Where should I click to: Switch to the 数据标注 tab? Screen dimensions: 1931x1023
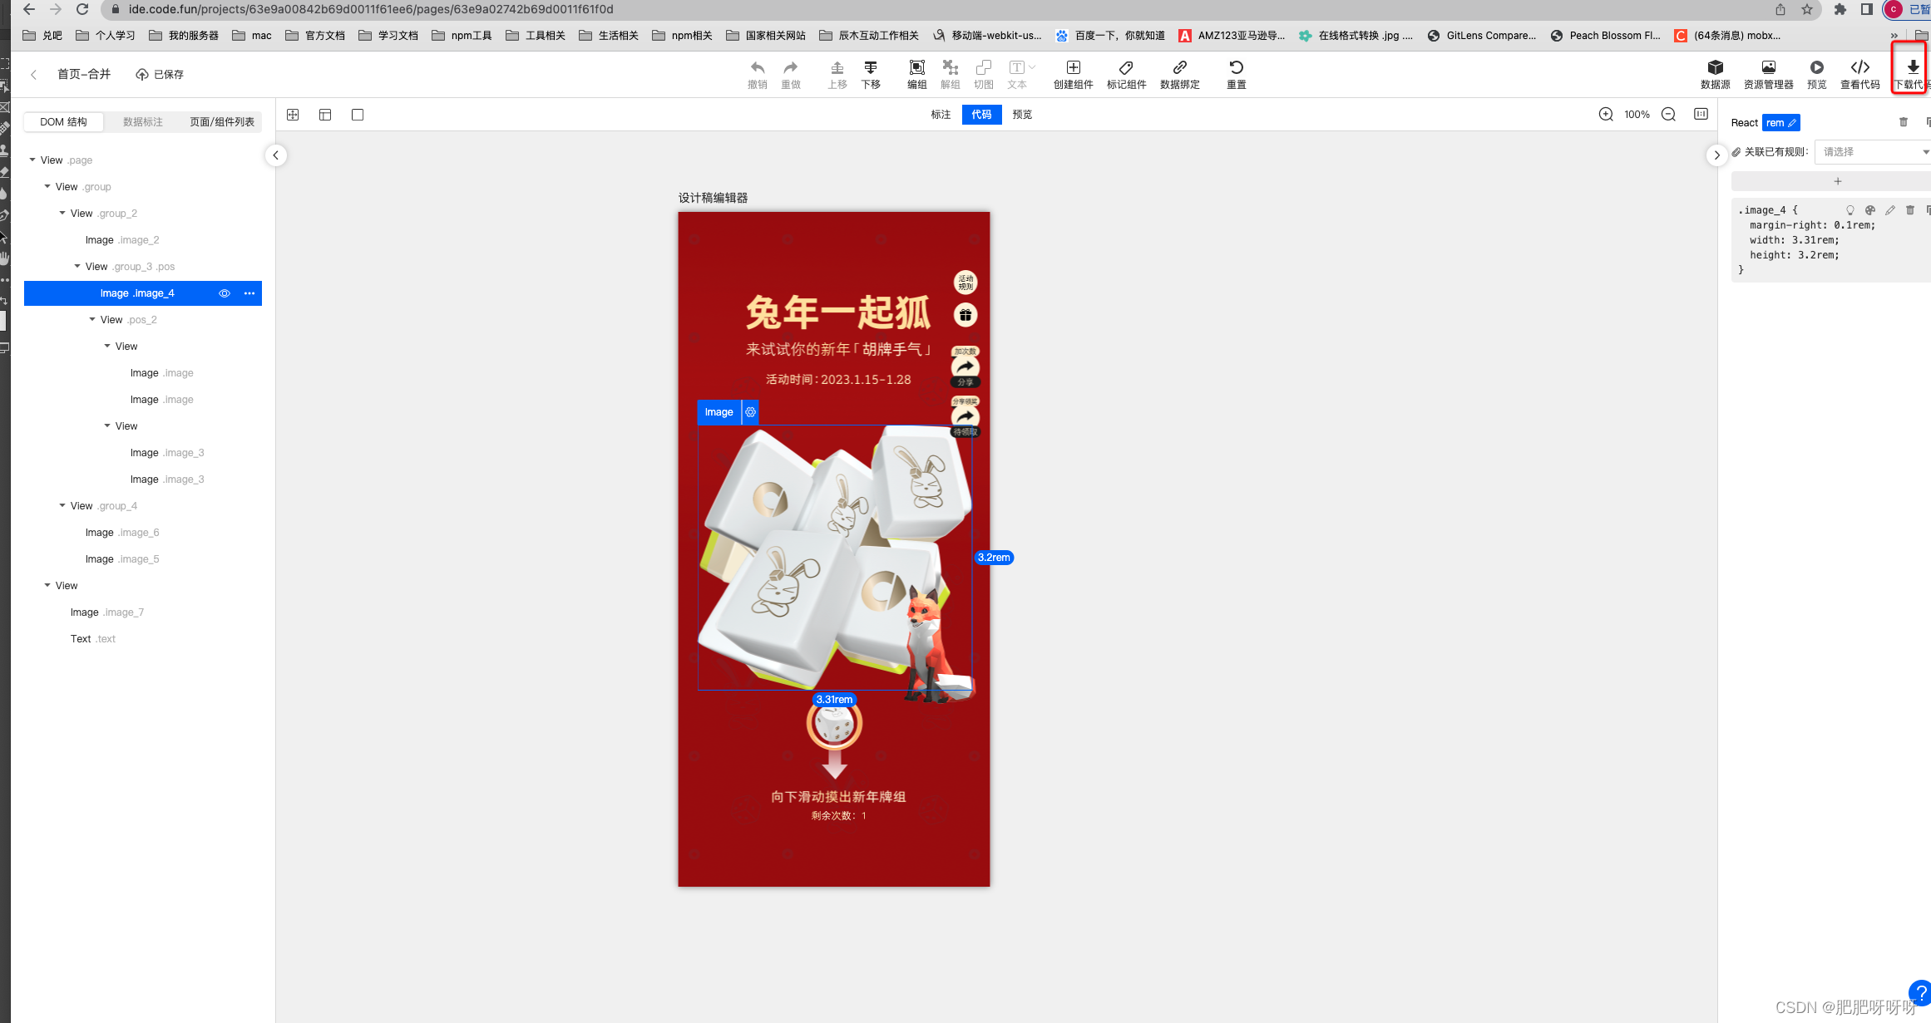(x=141, y=121)
